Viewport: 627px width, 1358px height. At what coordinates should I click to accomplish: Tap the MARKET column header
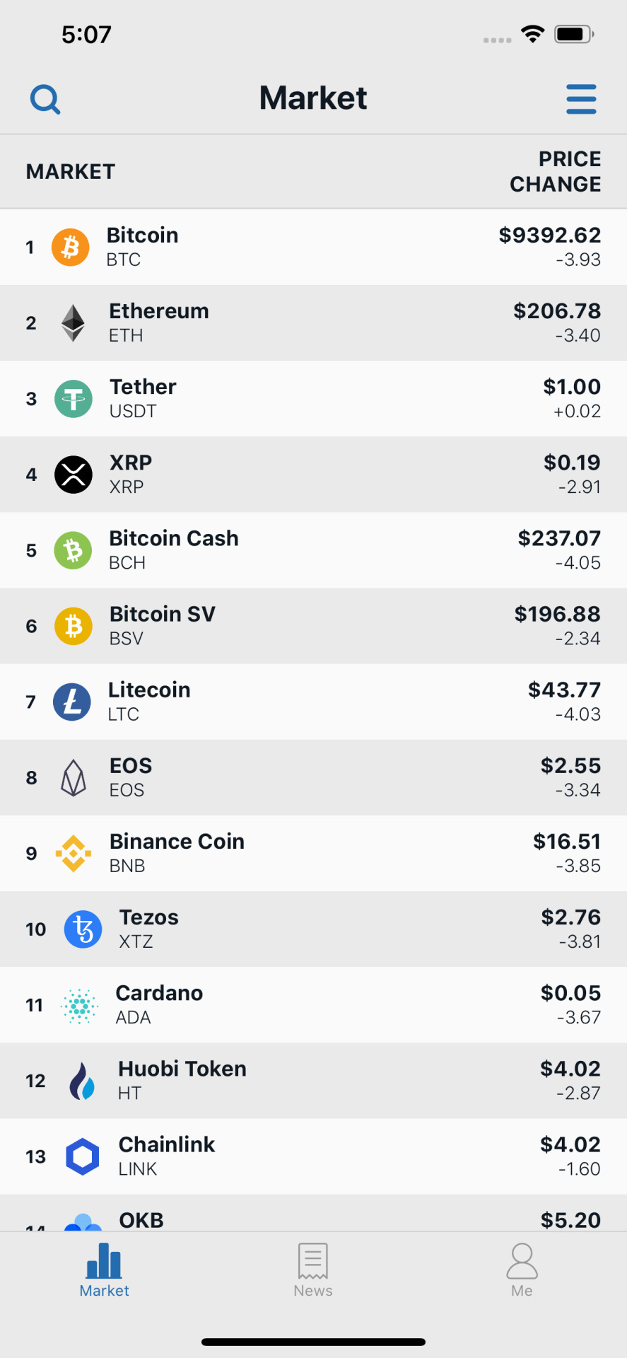(71, 171)
